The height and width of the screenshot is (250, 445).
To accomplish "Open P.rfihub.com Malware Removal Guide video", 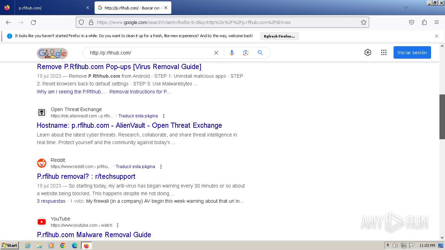I will coord(94,235).
